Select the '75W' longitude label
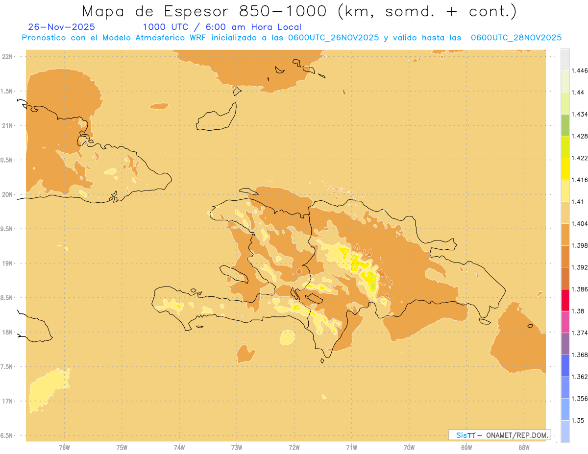 point(122,448)
